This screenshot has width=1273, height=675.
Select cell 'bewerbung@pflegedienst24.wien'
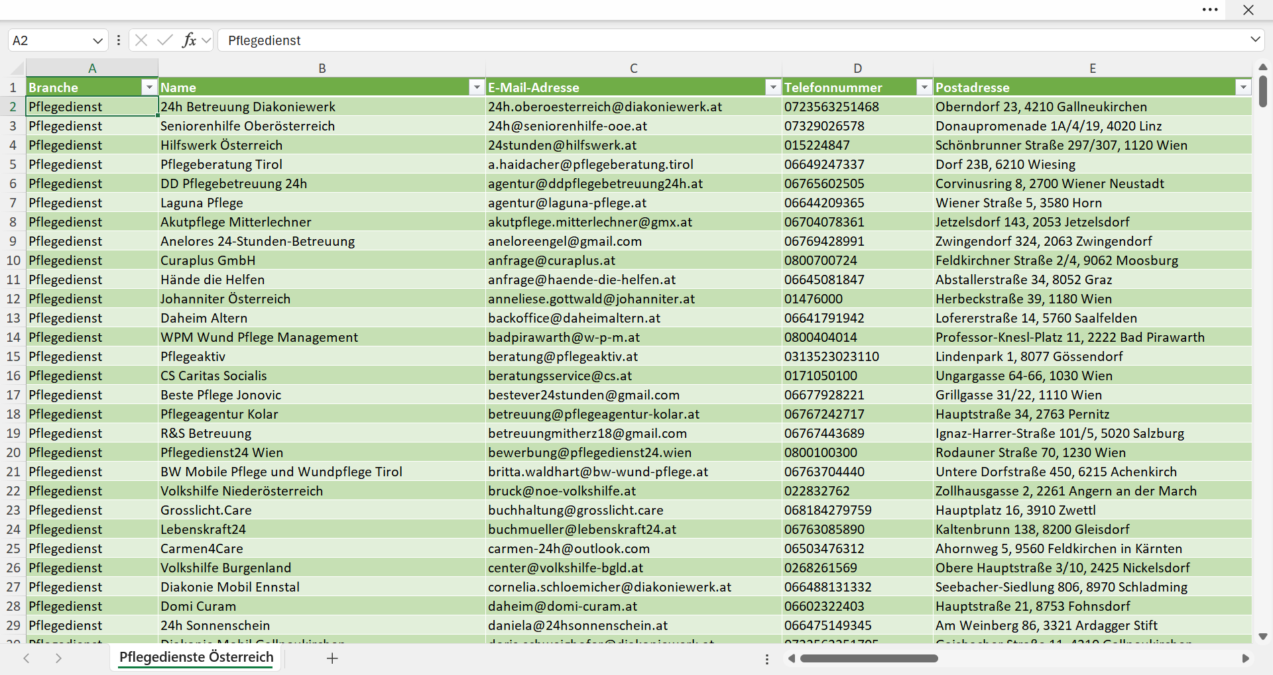[634, 452]
